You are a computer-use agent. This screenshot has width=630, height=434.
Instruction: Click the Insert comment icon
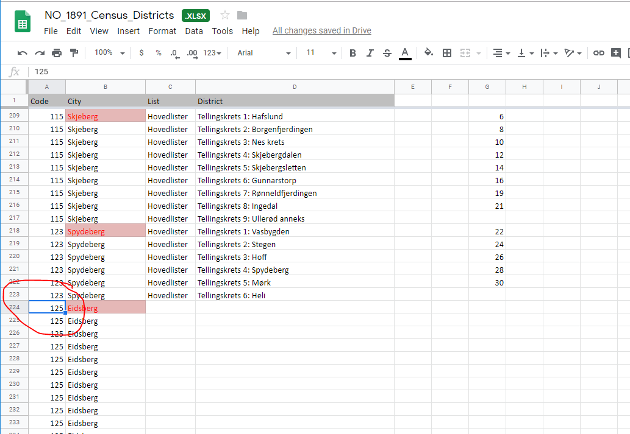pos(616,53)
